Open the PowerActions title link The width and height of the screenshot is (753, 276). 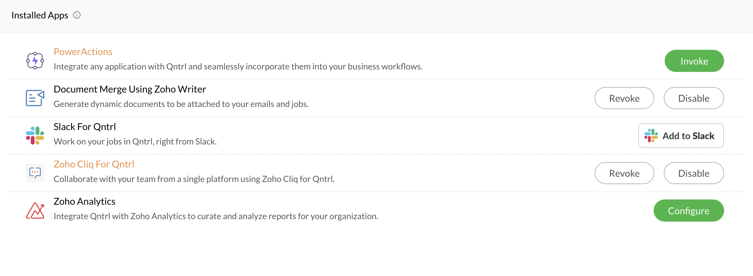(x=83, y=52)
